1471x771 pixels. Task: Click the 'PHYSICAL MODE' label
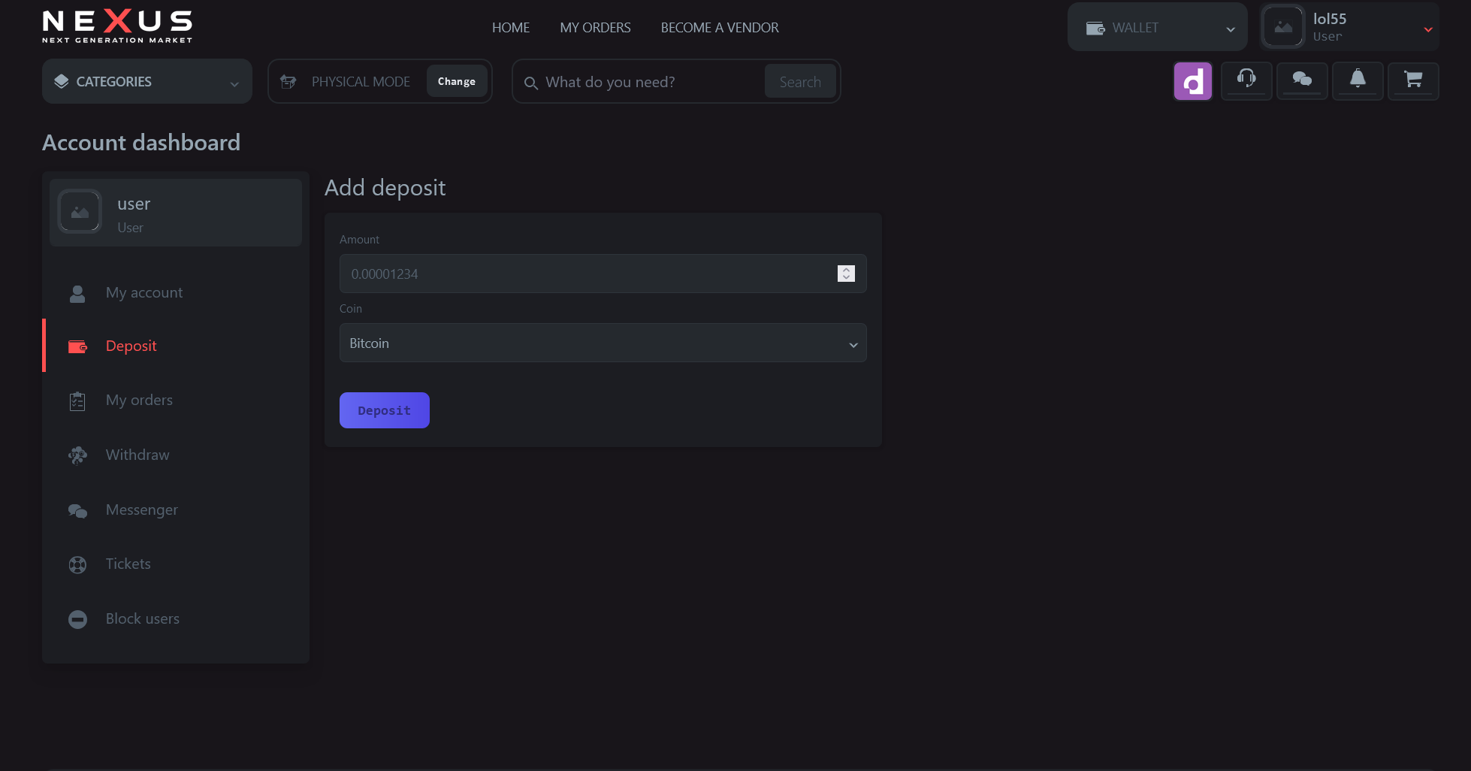point(361,81)
